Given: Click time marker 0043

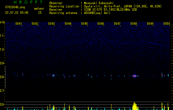Looking at the screenshot, I should 51,24.
